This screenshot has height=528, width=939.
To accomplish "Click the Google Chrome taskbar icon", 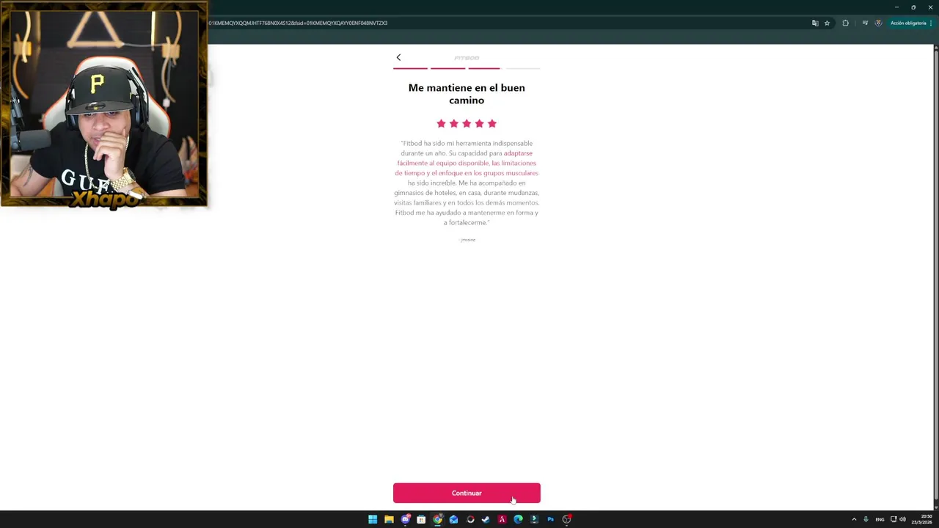I will (437, 519).
